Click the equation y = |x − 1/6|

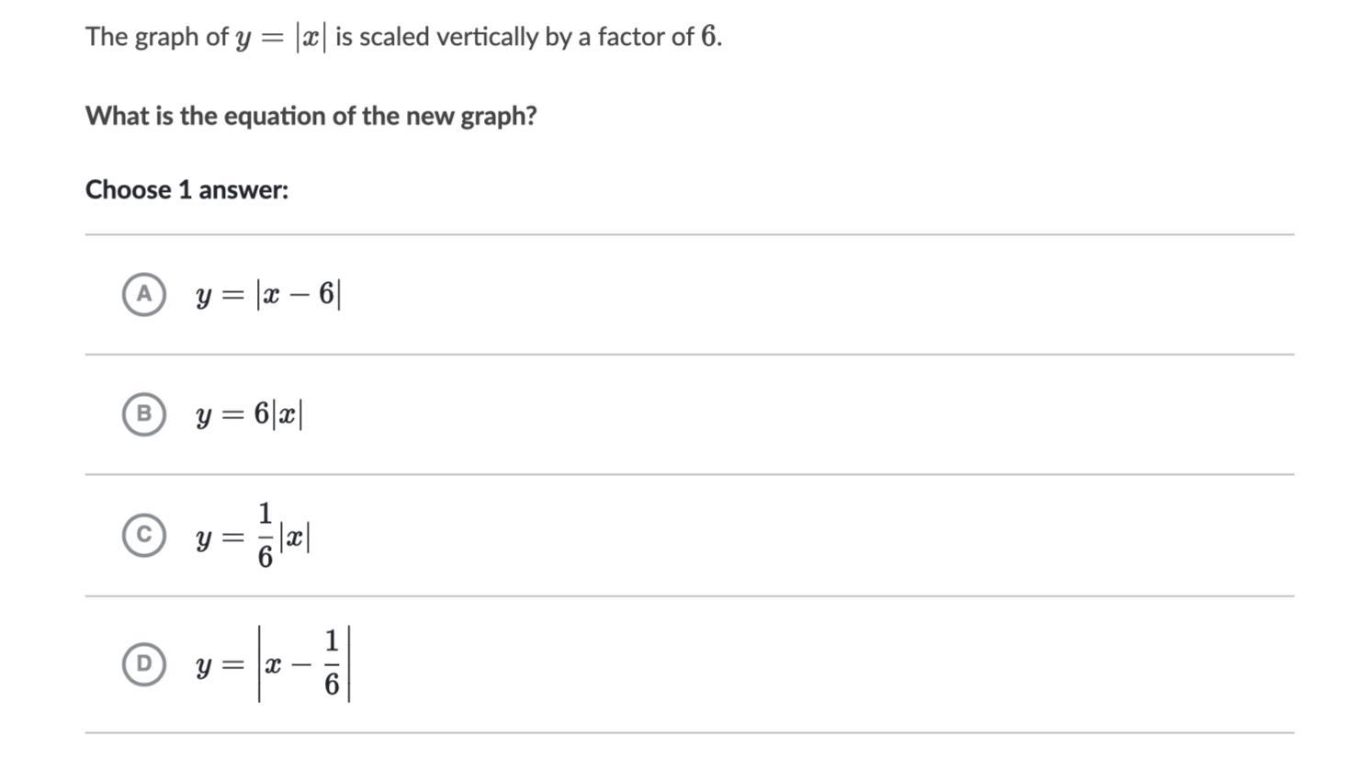pyautogui.click(x=273, y=663)
